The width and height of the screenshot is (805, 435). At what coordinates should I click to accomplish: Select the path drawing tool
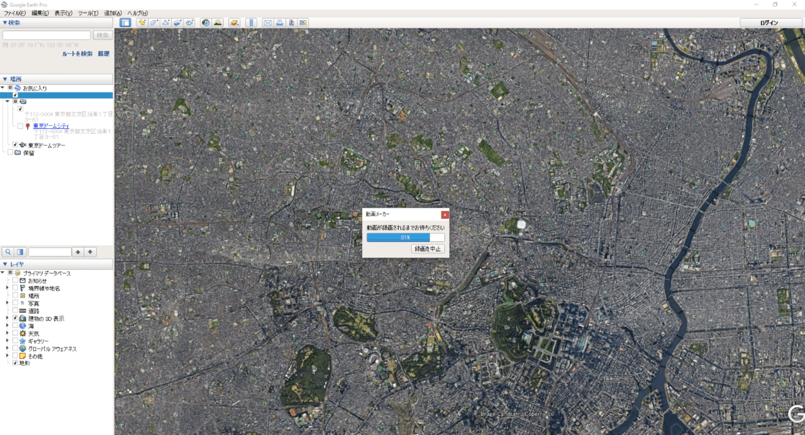click(x=165, y=22)
